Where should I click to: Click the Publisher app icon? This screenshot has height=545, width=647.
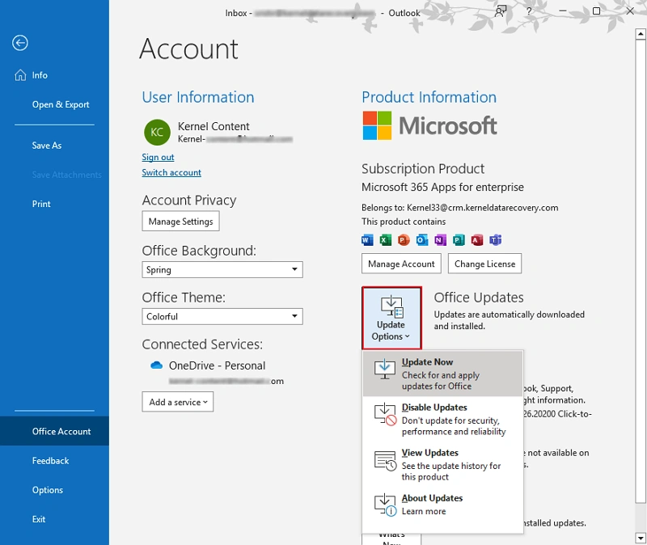coord(459,239)
